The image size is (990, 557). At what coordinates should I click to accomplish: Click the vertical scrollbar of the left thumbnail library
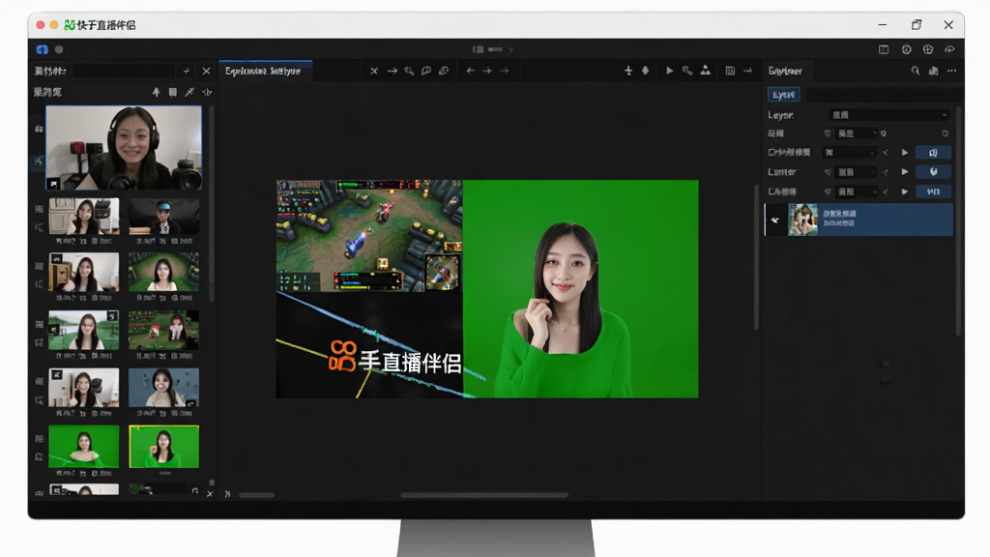click(212, 202)
